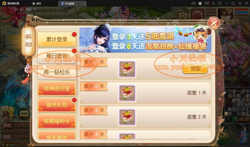250x147 pixels.
Task: Click the login reward promotional banner
Action: point(145,40)
